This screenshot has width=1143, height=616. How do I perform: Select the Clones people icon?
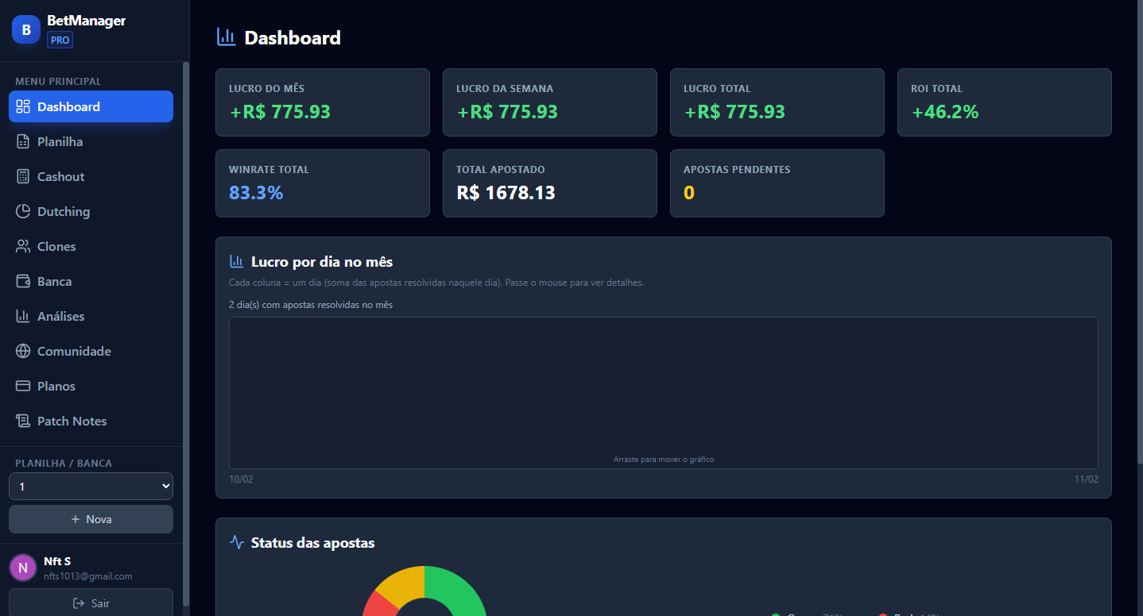click(x=23, y=246)
